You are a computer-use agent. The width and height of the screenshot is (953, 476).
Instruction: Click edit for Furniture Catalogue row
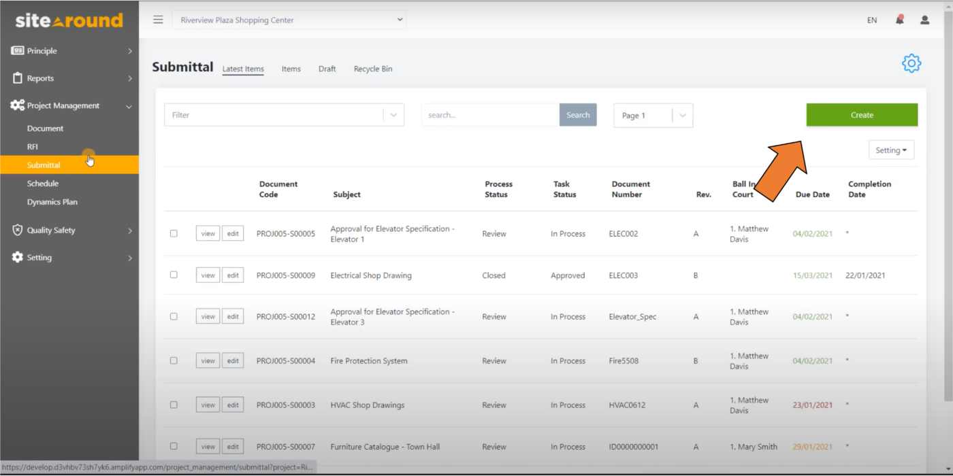pyautogui.click(x=233, y=446)
